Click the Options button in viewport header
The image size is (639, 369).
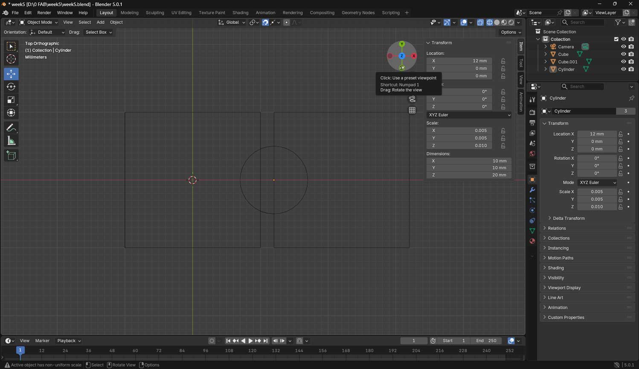pyautogui.click(x=511, y=32)
